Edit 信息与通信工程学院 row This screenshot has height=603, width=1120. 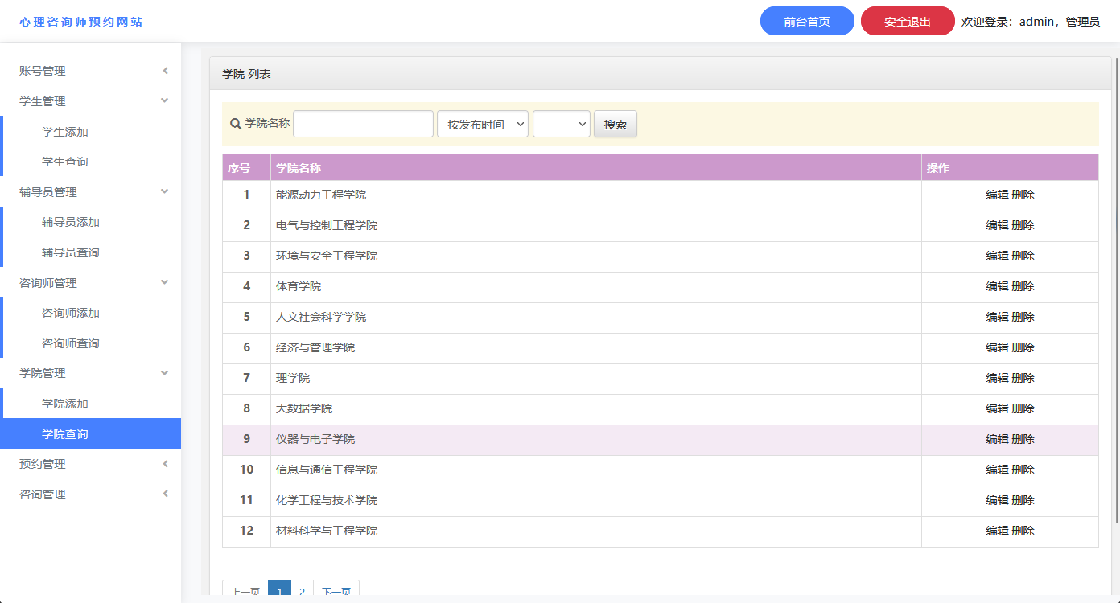click(997, 470)
